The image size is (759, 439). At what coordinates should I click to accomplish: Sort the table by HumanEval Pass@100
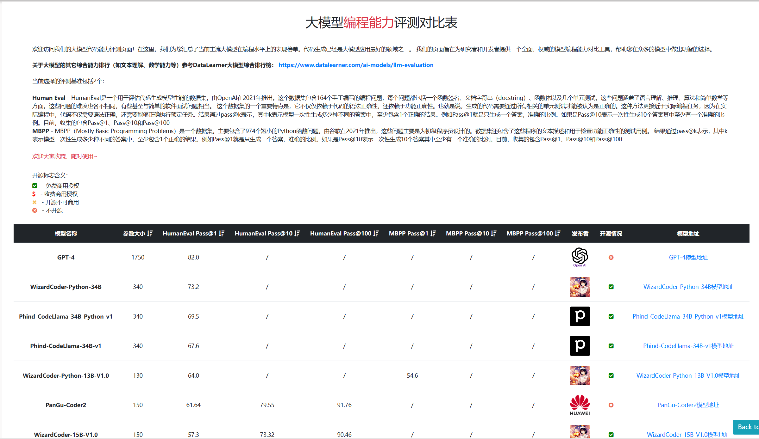(376, 233)
